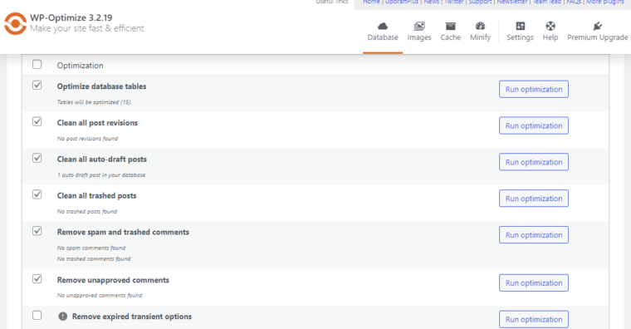Image resolution: width=631 pixels, height=329 pixels.
Task: Click 'Clean all post revisions' label
Action: coord(97,123)
